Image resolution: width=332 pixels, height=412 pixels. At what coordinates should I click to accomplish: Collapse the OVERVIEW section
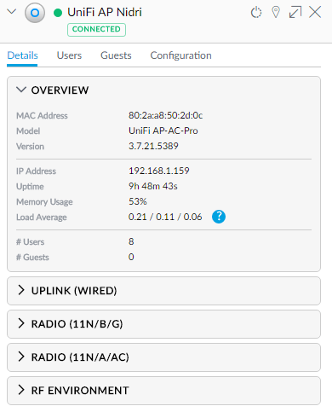click(x=21, y=90)
